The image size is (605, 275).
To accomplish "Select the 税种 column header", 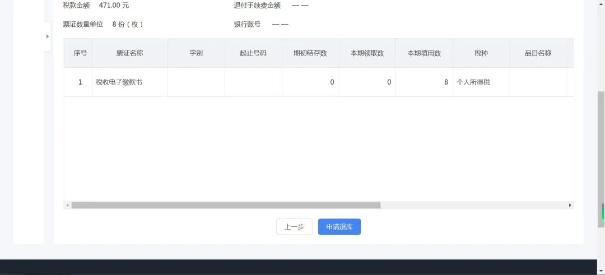I will 481,53.
